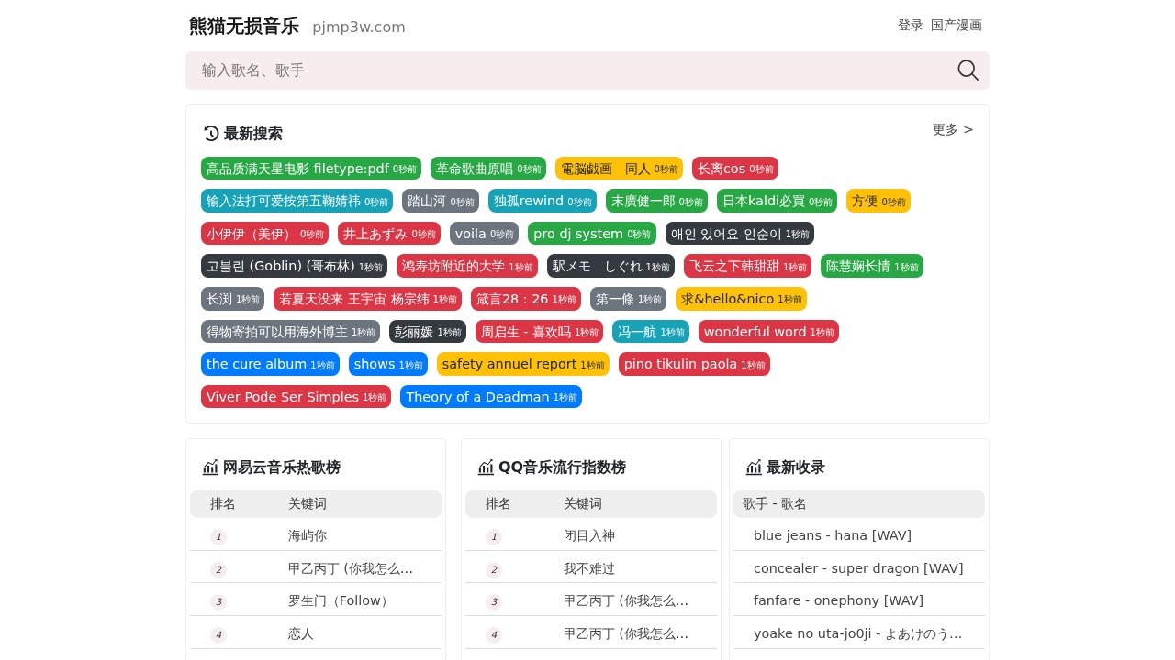1175x660 pixels.
Task: Select the Viver Pode Ser Simples tag
Action: [x=296, y=397]
